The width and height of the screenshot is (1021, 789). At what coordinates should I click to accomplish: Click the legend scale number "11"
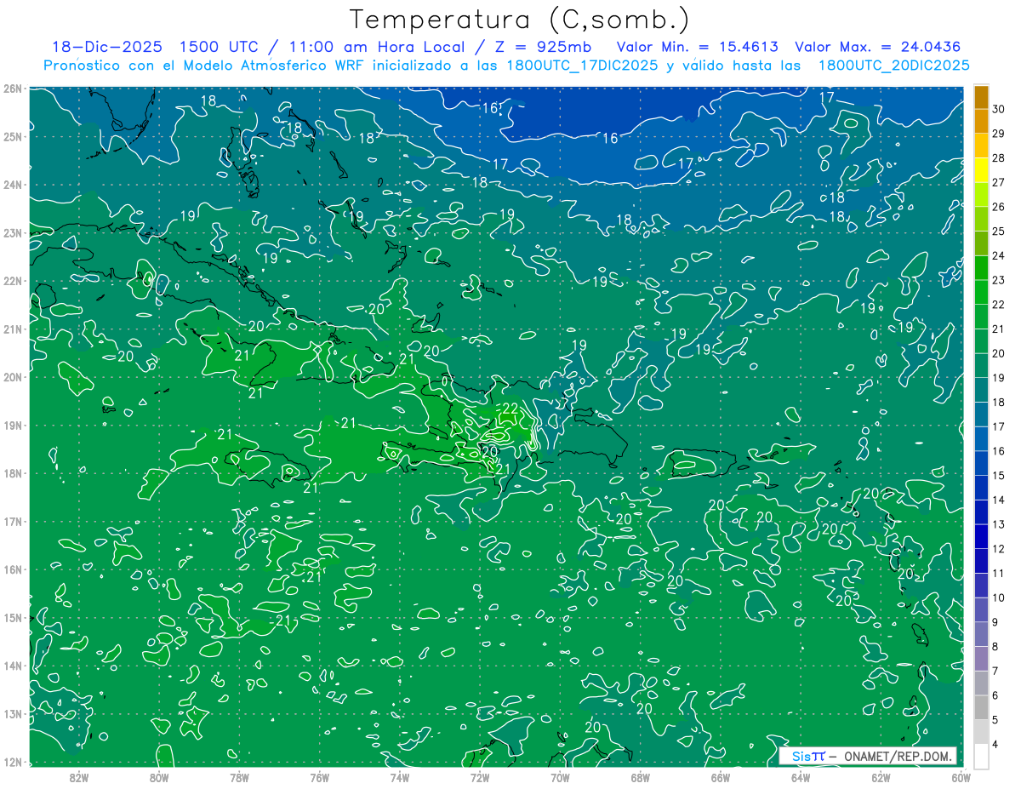(x=998, y=573)
